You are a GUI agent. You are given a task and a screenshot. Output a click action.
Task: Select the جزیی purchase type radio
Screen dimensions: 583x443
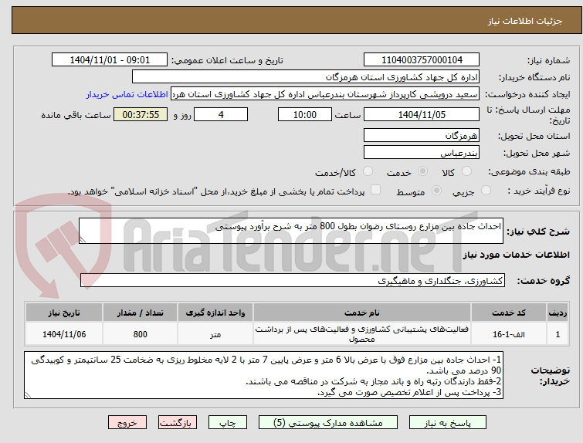click(x=486, y=191)
